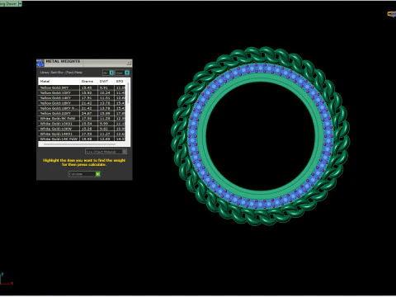Sort by the Metal column header

tap(59, 82)
